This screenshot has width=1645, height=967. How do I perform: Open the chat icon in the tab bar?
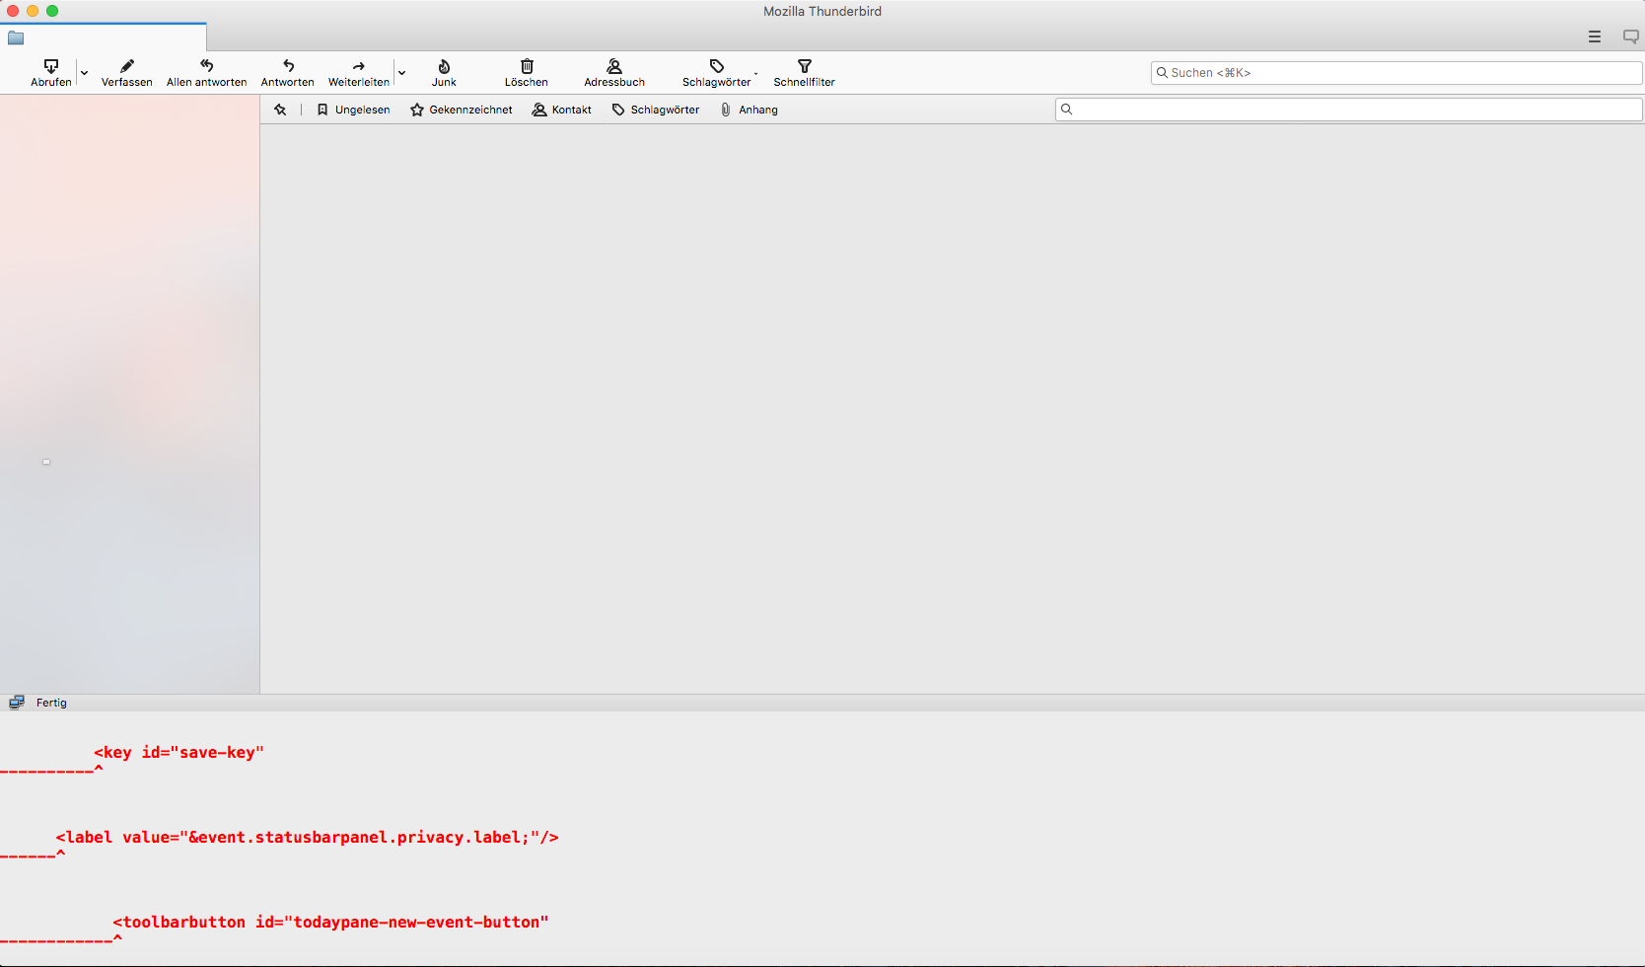1631,37
